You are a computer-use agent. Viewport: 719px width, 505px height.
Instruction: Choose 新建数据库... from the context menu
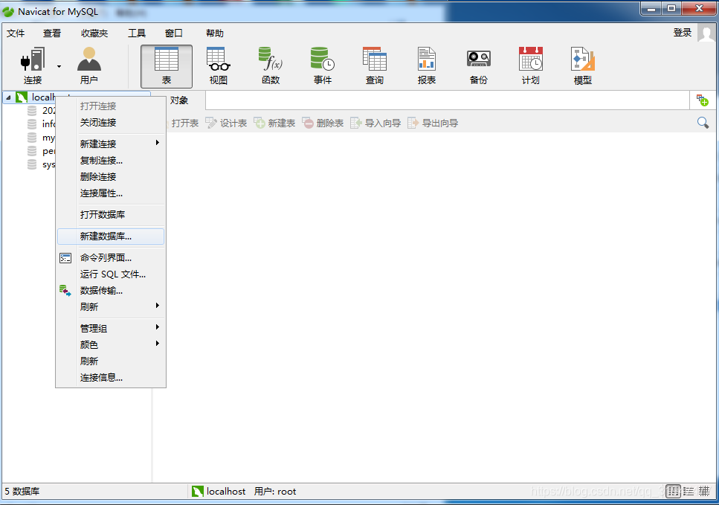pos(111,237)
